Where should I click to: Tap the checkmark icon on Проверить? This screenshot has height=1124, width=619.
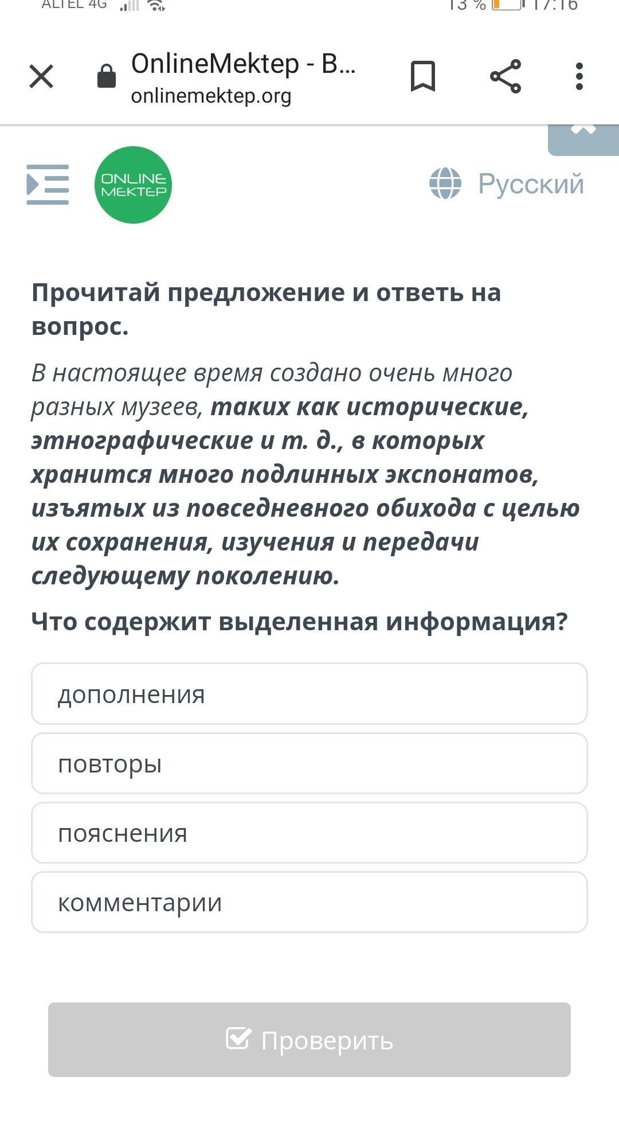(238, 1038)
